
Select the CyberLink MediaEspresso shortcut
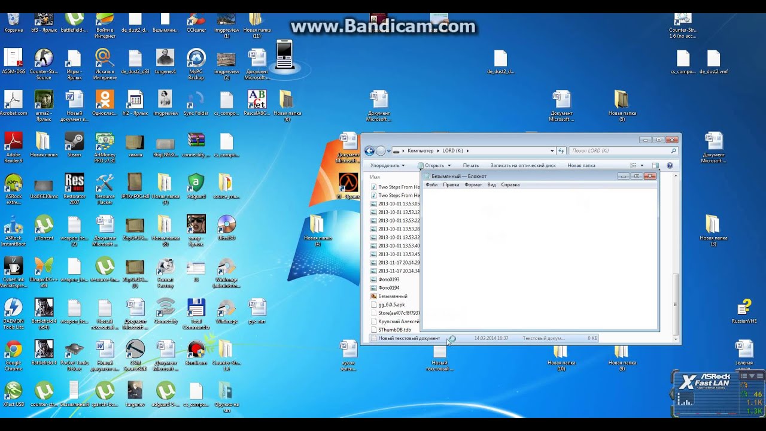[x=13, y=272]
